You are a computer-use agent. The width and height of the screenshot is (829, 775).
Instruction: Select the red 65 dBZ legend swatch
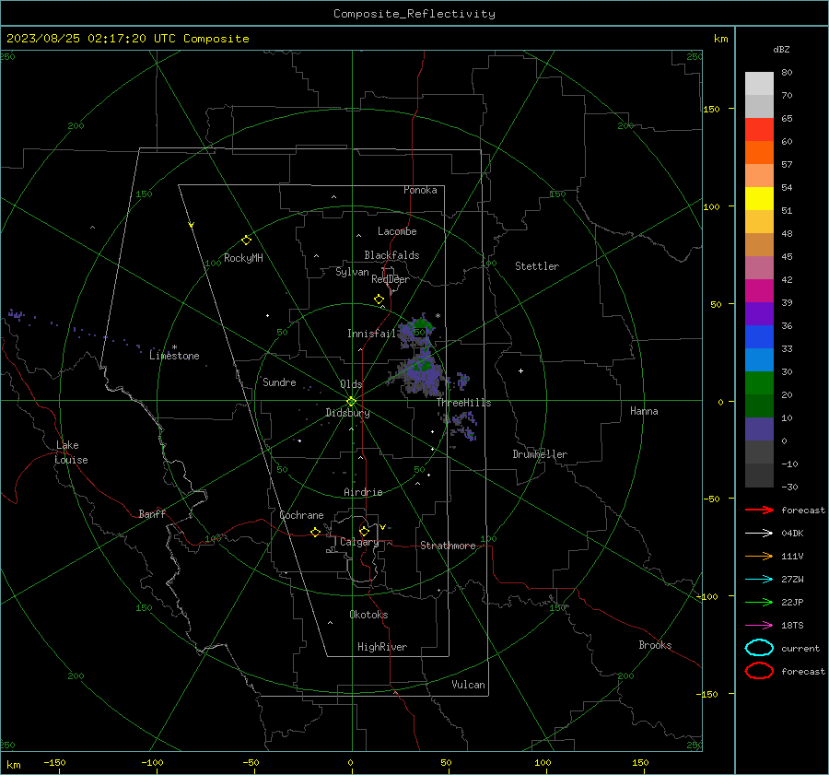759,129
